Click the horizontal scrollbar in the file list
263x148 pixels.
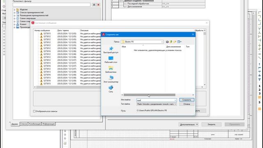pos(150,95)
